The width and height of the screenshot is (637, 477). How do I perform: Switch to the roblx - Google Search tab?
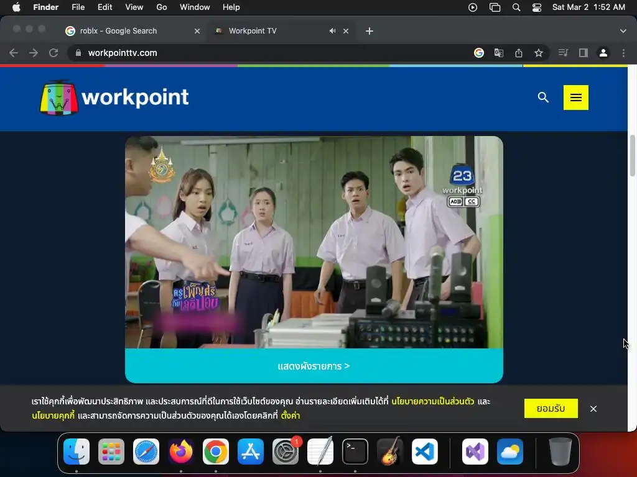pyautogui.click(x=133, y=31)
